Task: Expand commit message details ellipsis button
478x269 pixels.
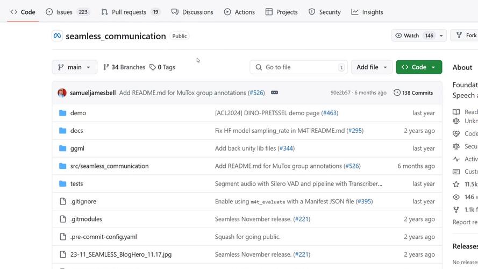Action: 274,93
